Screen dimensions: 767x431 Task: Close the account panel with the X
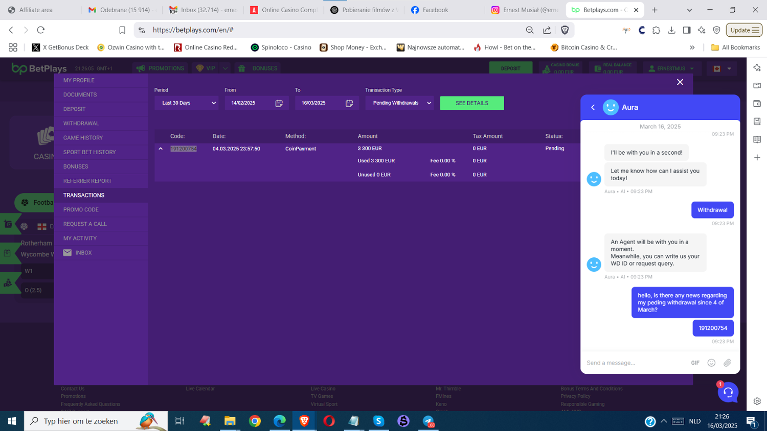(680, 82)
